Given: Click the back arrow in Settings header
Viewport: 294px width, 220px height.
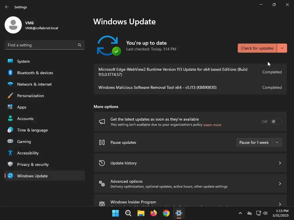Looking at the screenshot, I should (7, 7).
